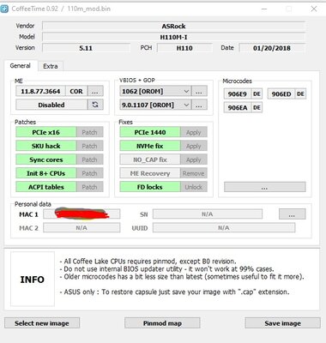Click Patch button for Sync cores
The image size is (326, 343).
90,159
